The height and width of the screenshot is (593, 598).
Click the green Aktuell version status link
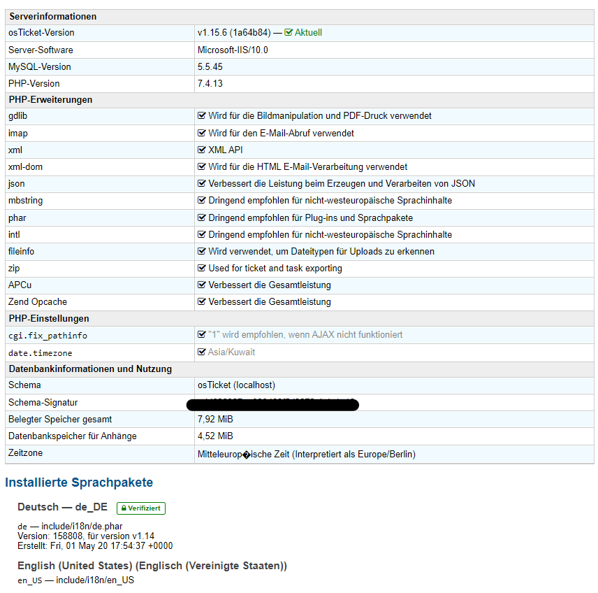coord(308,33)
